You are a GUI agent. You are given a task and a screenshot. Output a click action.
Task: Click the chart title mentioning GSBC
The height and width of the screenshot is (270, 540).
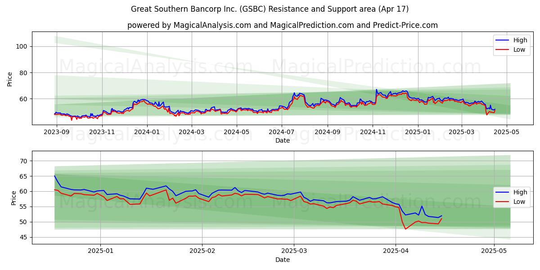(x=270, y=9)
